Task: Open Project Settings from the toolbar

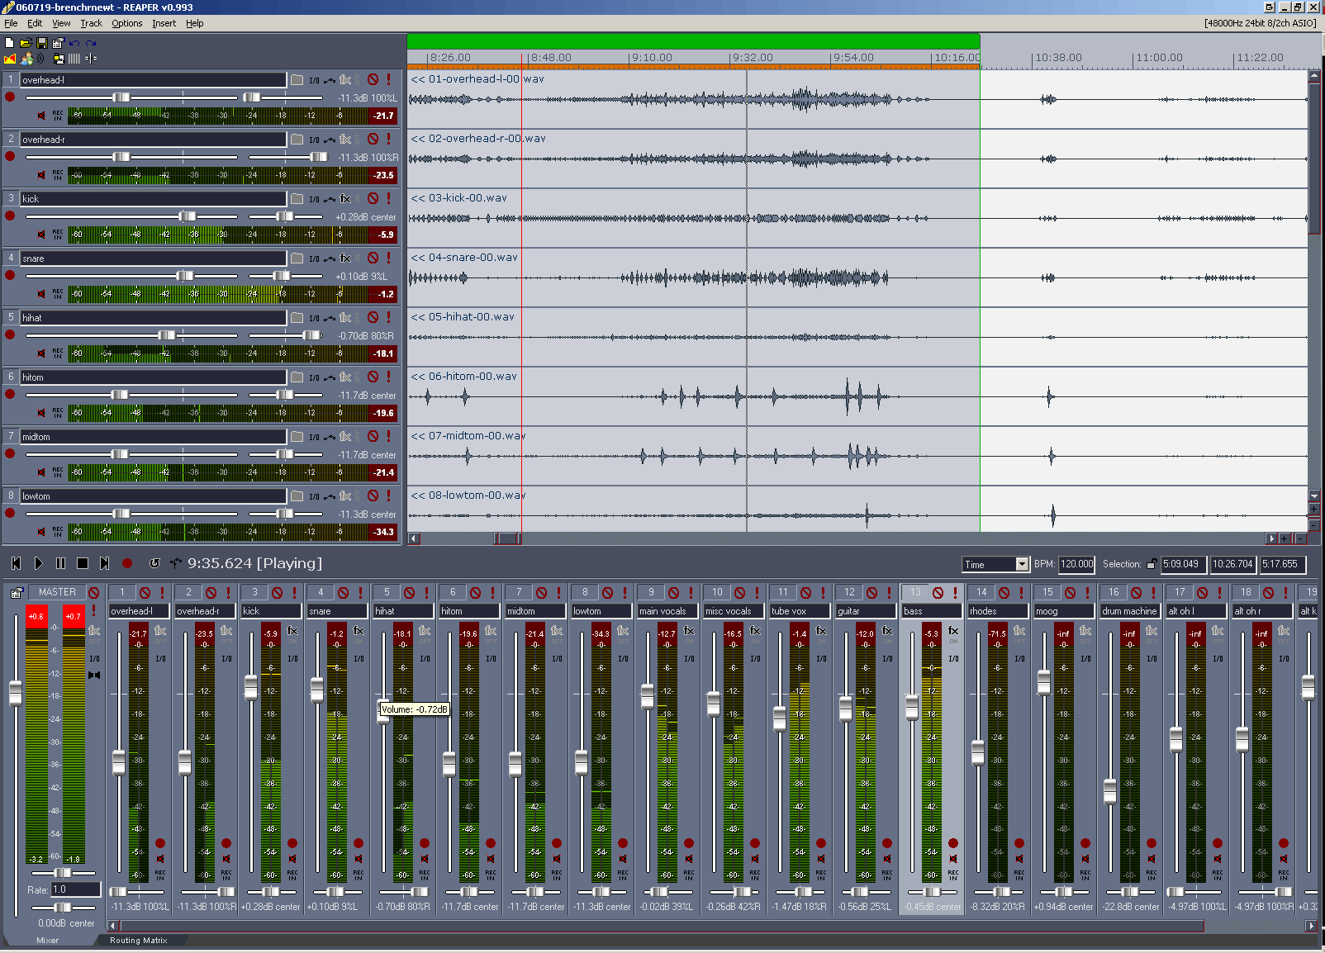Action: pyautogui.click(x=58, y=43)
